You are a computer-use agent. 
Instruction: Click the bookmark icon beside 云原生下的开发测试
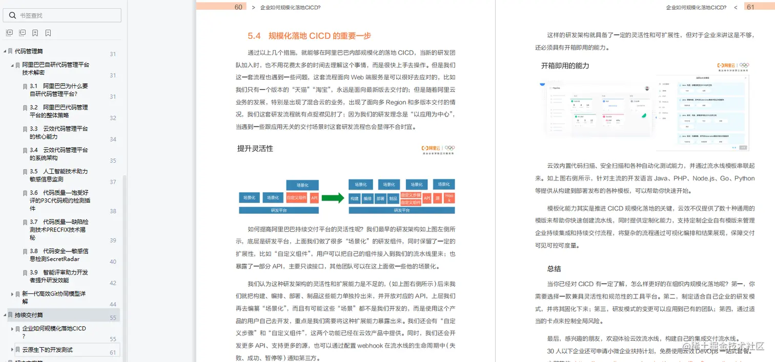17,349
